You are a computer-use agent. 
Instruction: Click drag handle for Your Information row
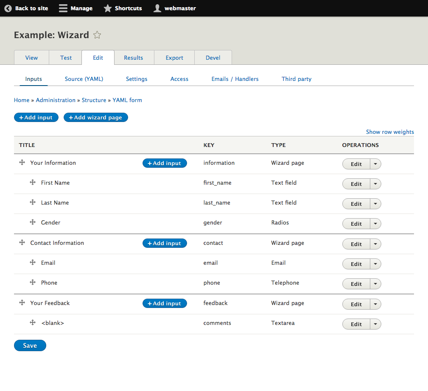pos(22,163)
